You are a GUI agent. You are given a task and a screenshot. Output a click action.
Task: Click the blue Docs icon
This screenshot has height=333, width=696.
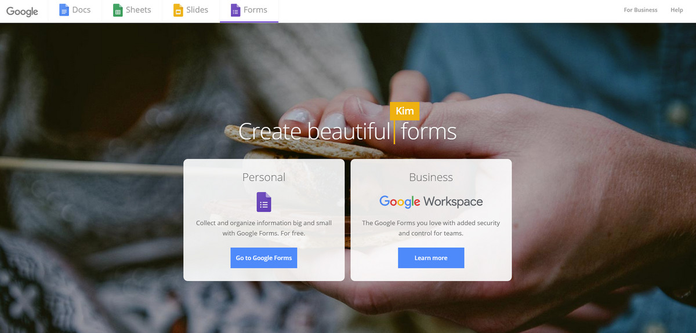(64, 10)
